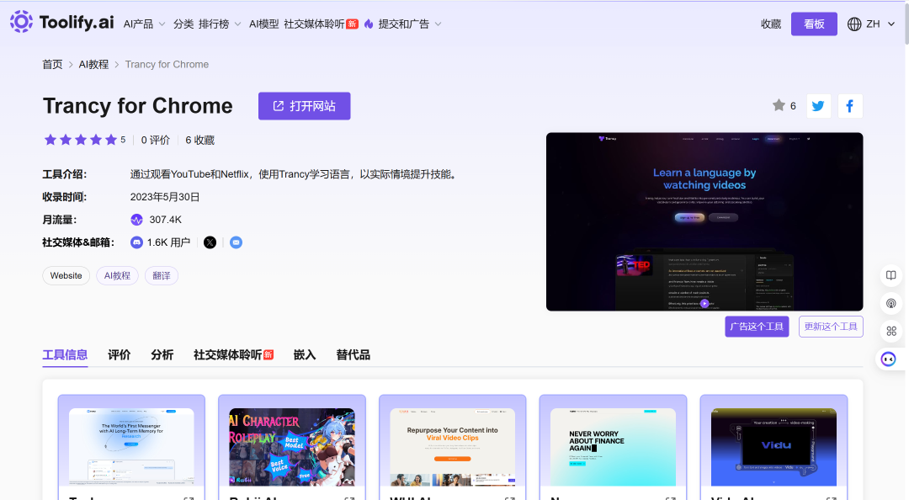Click the 打开网站 button
The height and width of the screenshot is (500, 909).
pos(305,106)
